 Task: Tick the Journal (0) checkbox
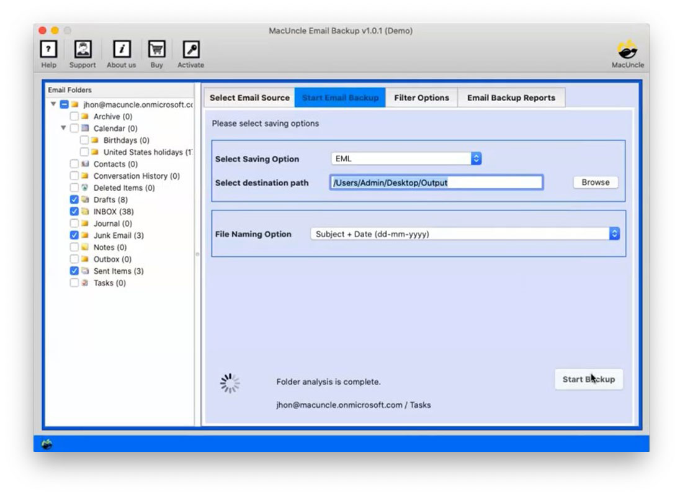(74, 223)
